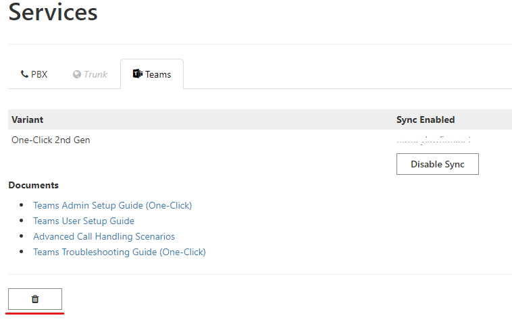Switch to the Teams tab
The width and height of the screenshot is (512, 322).
pyautogui.click(x=152, y=74)
